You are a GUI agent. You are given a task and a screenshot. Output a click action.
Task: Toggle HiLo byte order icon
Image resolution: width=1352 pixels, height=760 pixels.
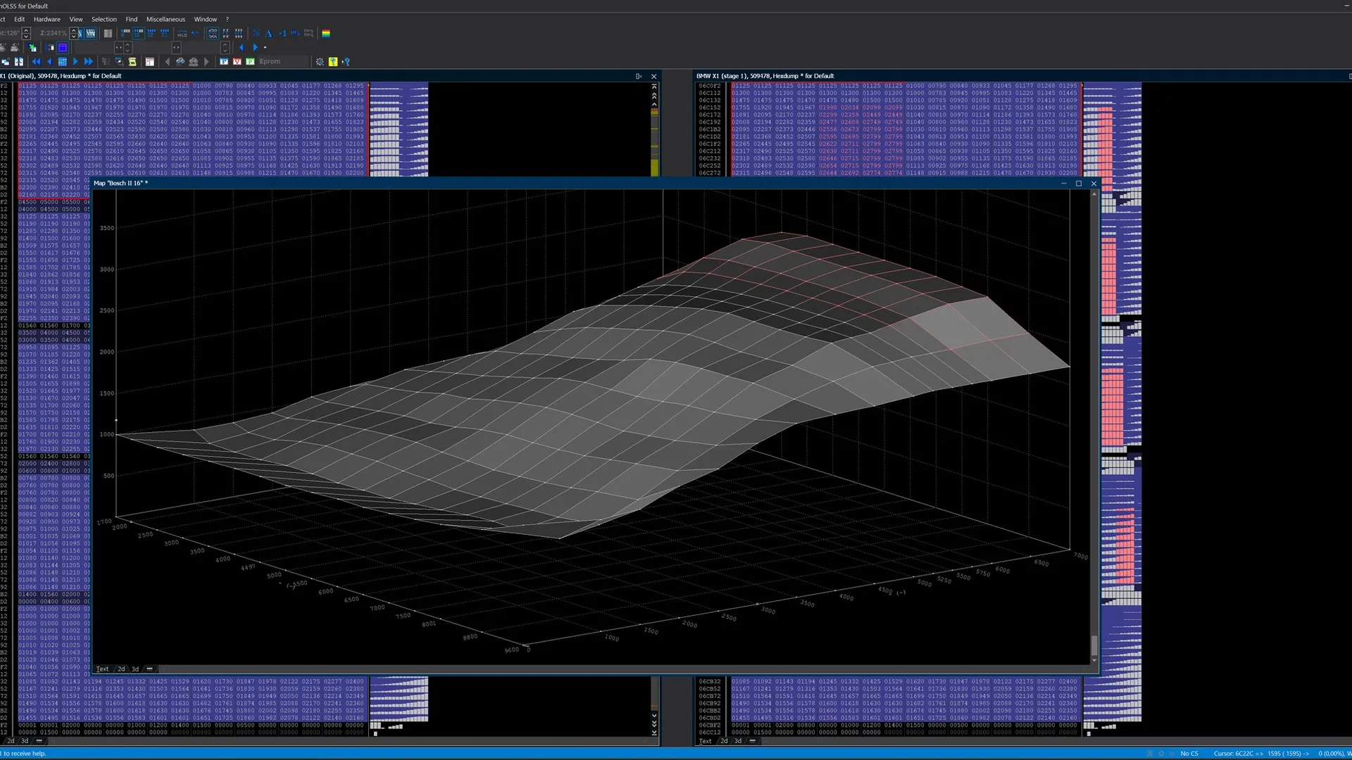182,33
